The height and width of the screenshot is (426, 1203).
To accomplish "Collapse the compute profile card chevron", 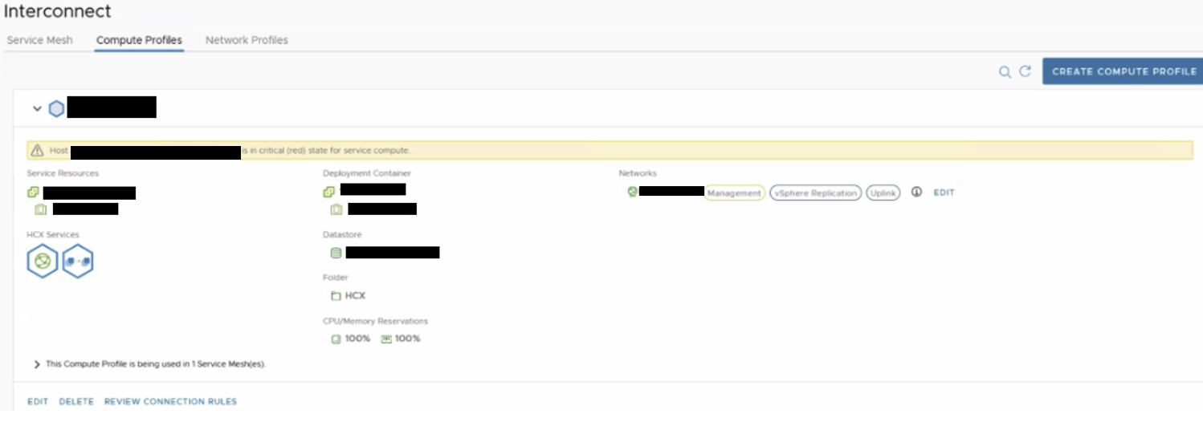I will pos(37,108).
